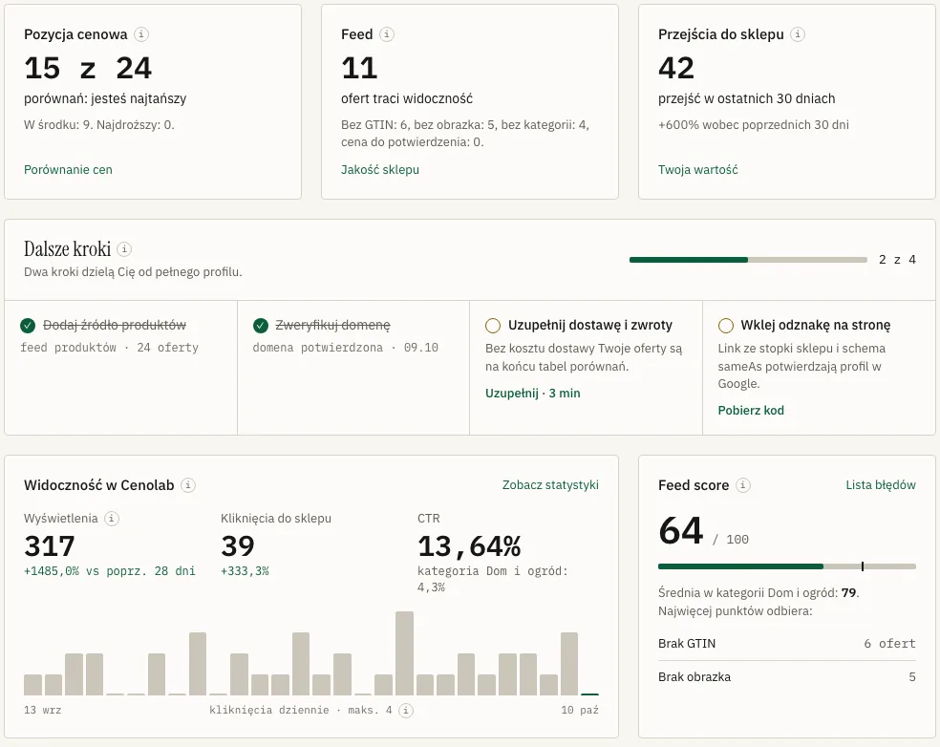
Task: Click the 10 paź chart end label
Action: (580, 711)
